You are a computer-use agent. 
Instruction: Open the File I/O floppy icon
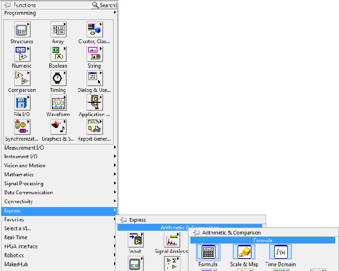pyautogui.click(x=22, y=102)
